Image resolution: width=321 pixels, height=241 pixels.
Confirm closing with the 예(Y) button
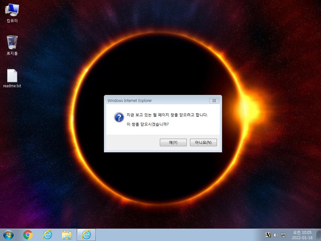[173, 142]
